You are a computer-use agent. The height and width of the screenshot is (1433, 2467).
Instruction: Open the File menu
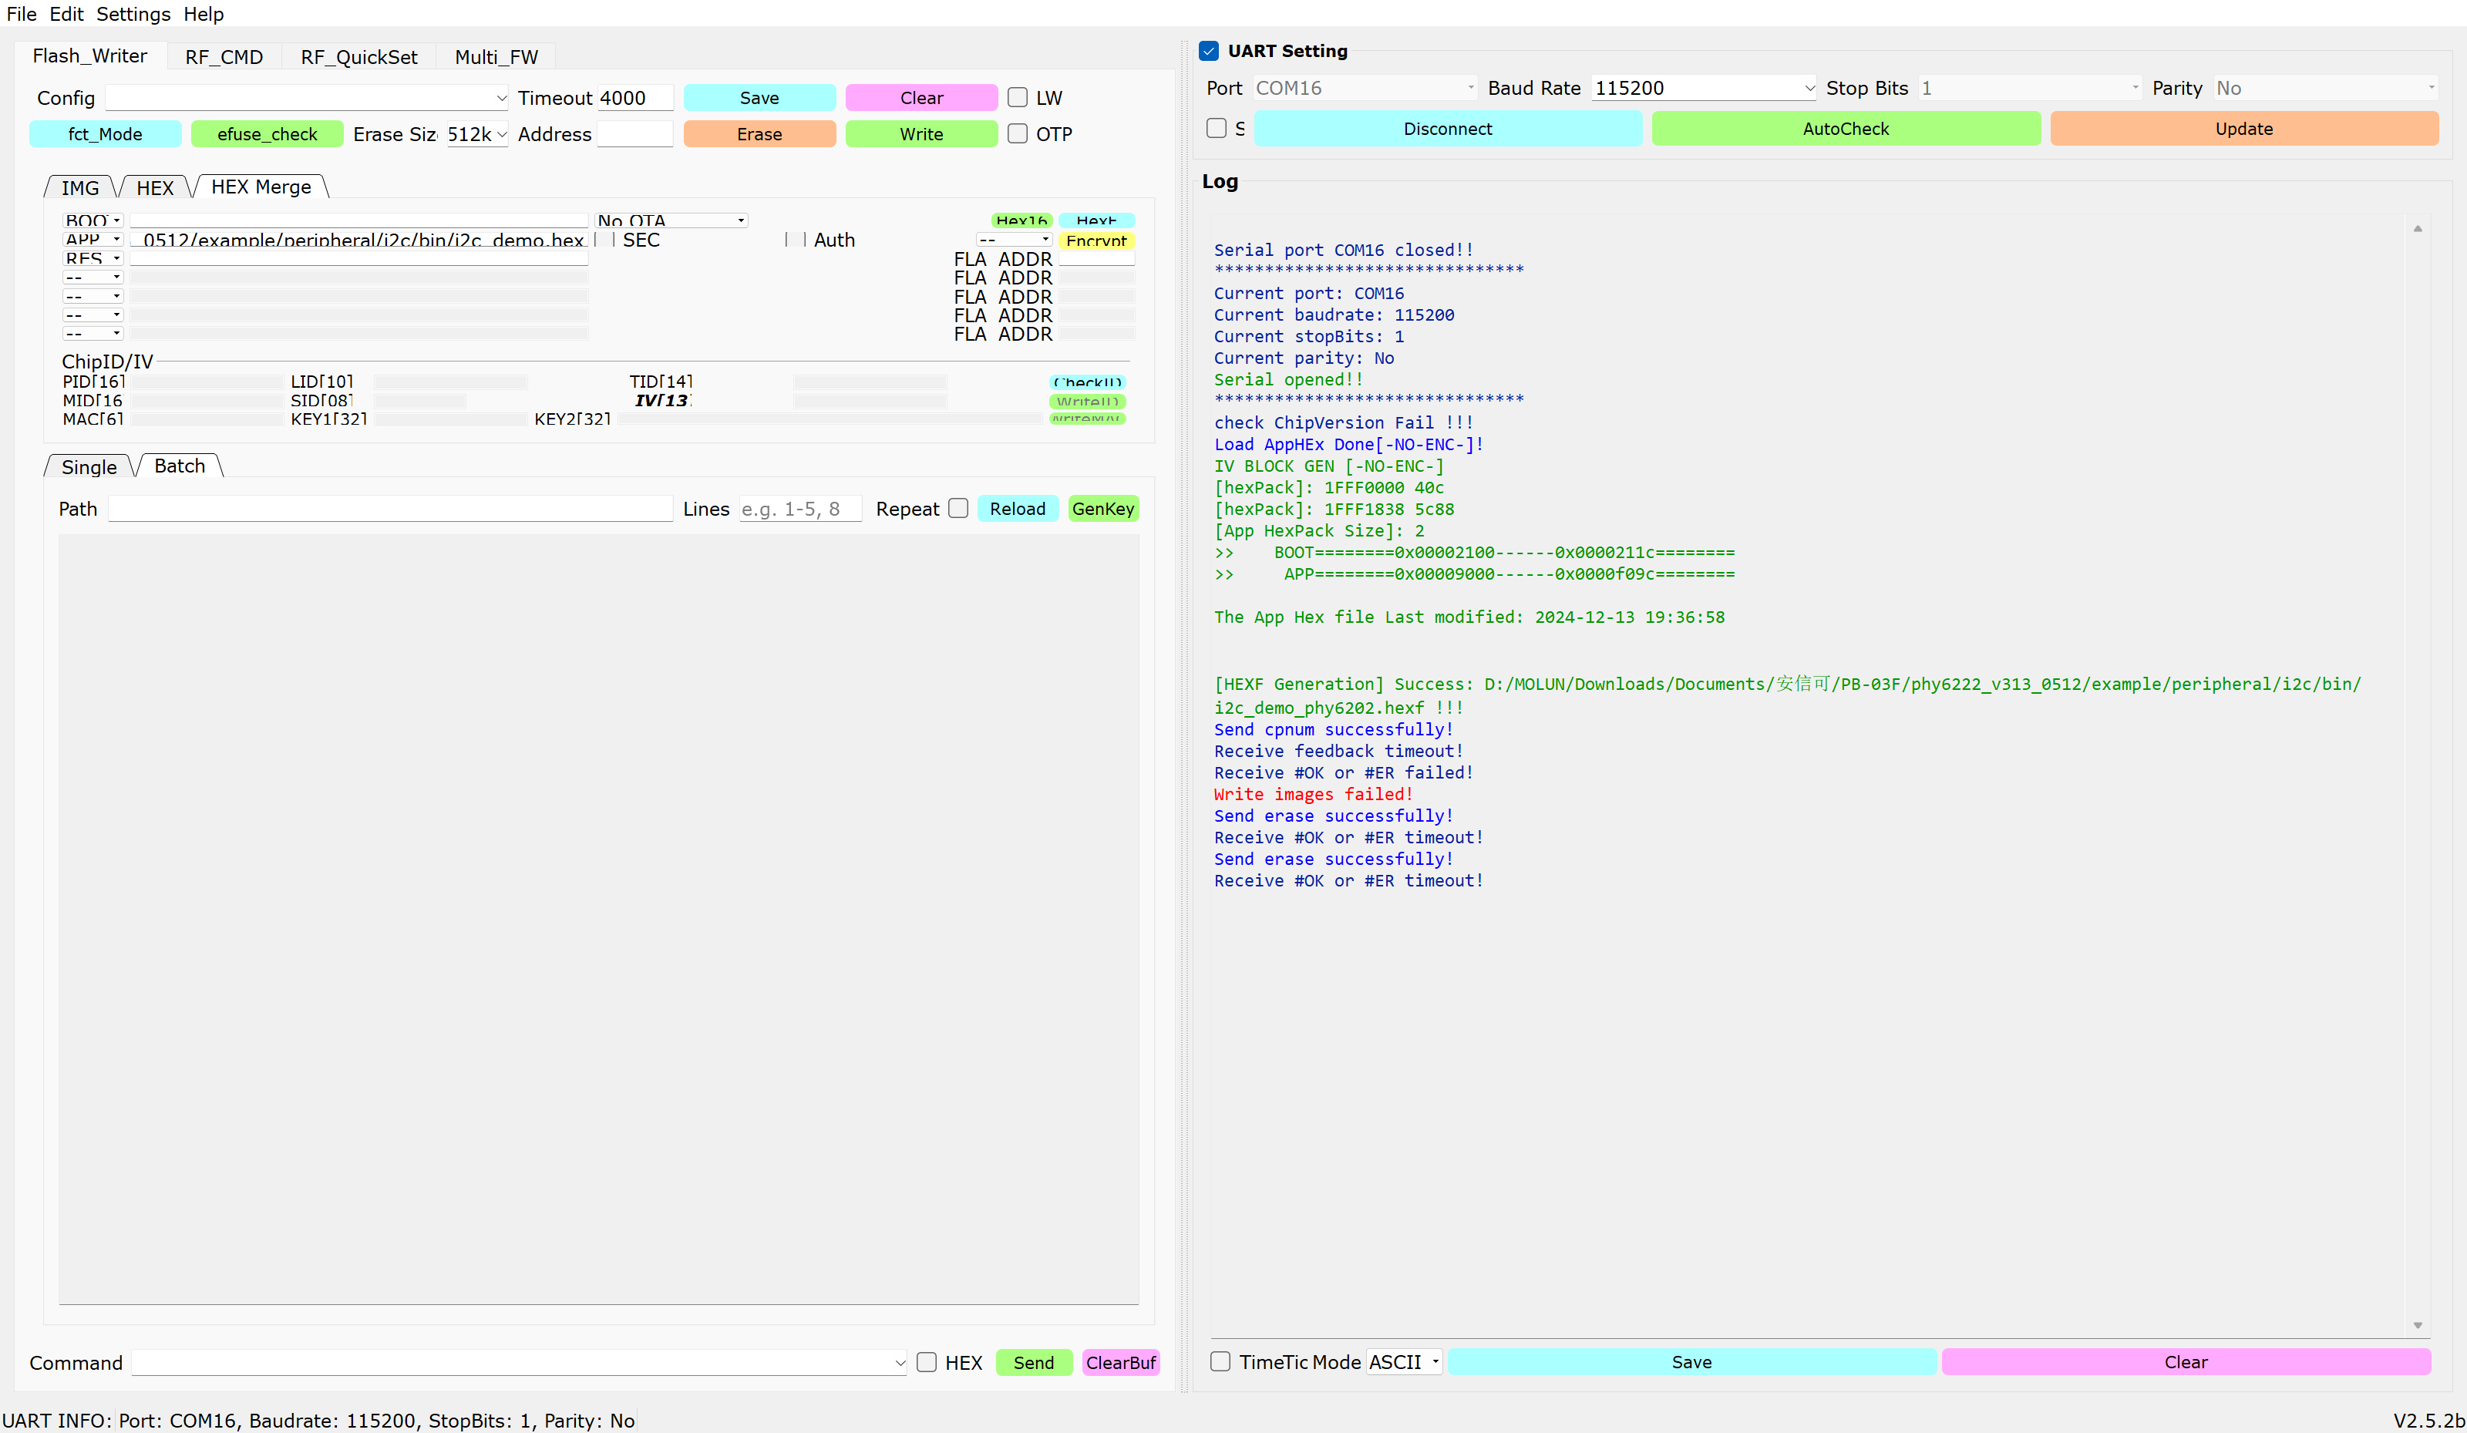tap(21, 14)
